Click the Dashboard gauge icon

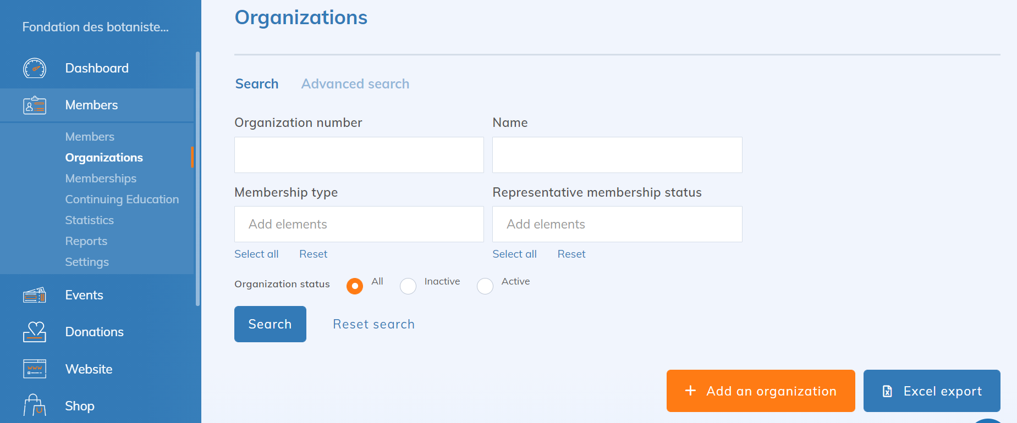point(35,68)
